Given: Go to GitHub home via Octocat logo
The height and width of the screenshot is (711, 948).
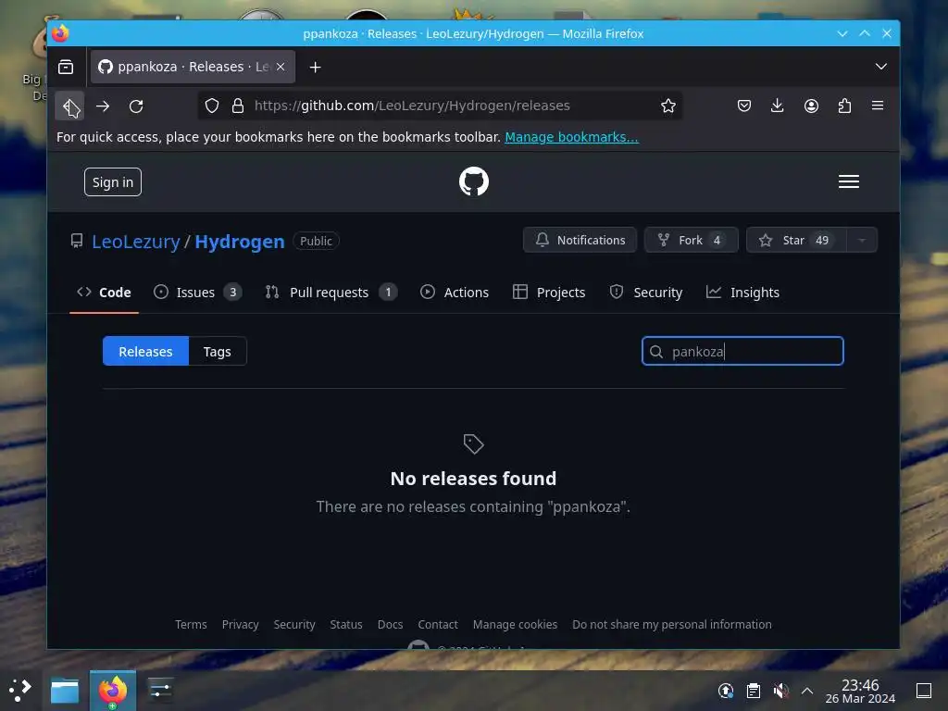Looking at the screenshot, I should coord(473,181).
